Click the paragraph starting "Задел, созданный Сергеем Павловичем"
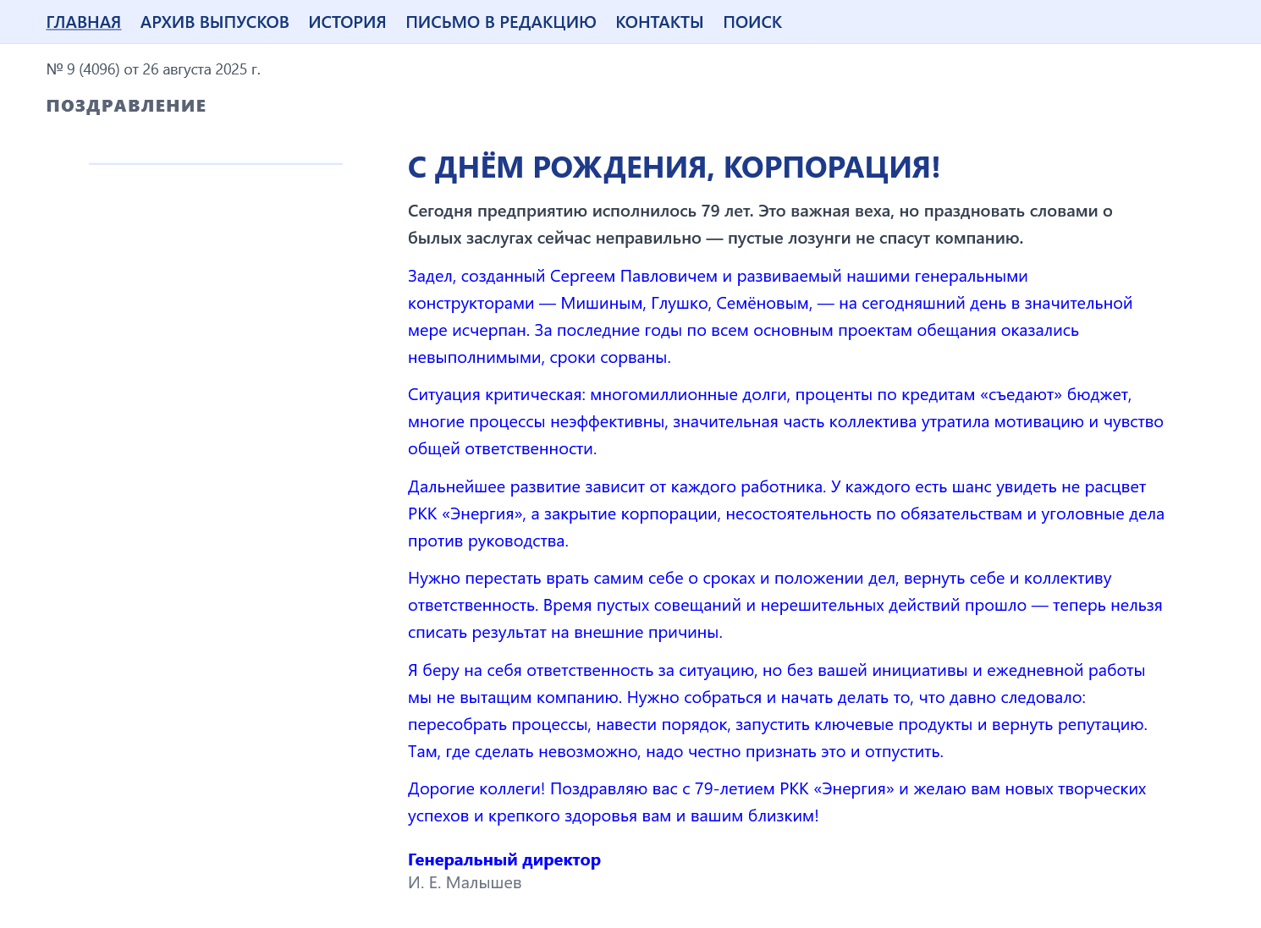The height and width of the screenshot is (928, 1261). [770, 316]
